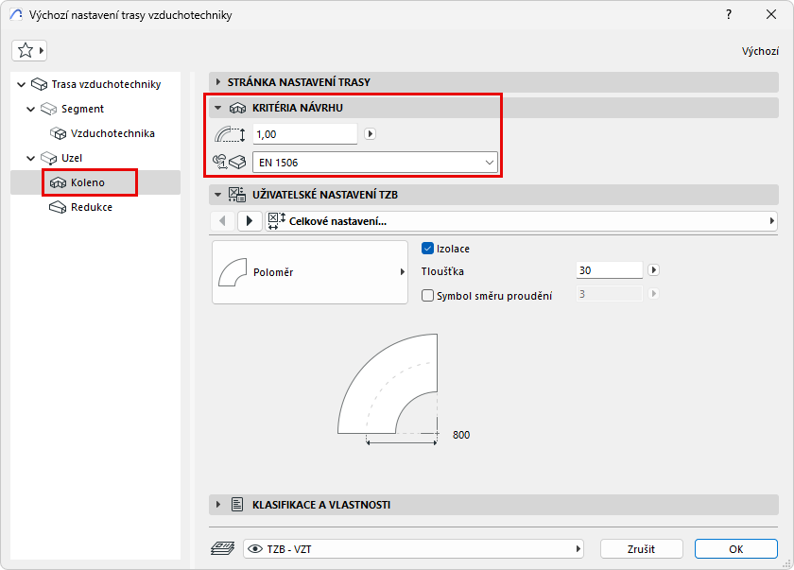Screen dimensions: 794x570
Task: Select Redukce in the tree
Action: (91, 208)
